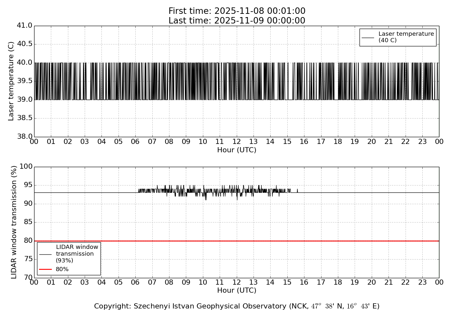This screenshot has height=322, width=451.
Task: Click the '100' tick on the transmission axis
Action: (26, 166)
